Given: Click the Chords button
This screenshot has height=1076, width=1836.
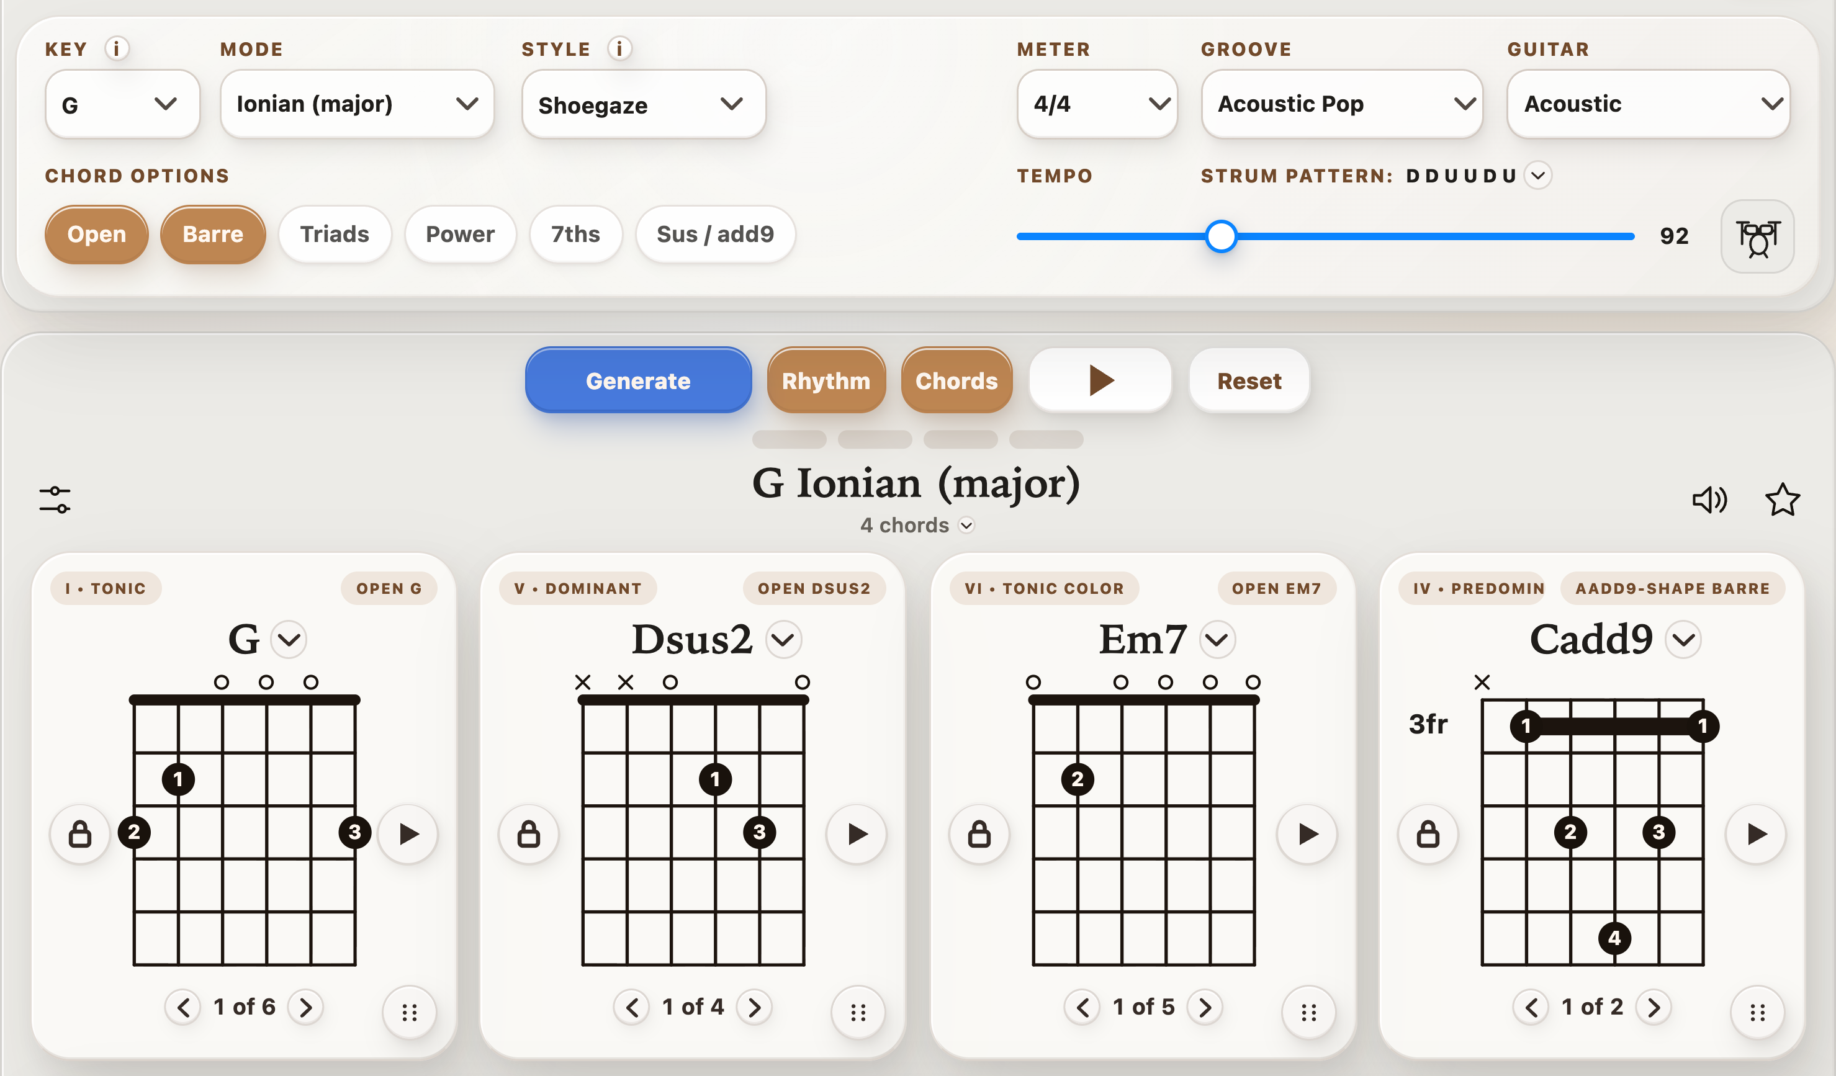Looking at the screenshot, I should pyautogui.click(x=956, y=380).
